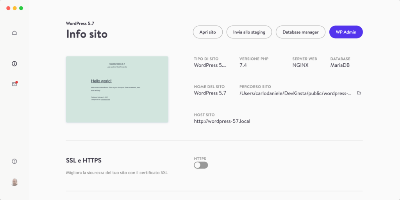Click the SSL certificate description text
Image resolution: width=400 pixels, height=200 pixels.
117,173
